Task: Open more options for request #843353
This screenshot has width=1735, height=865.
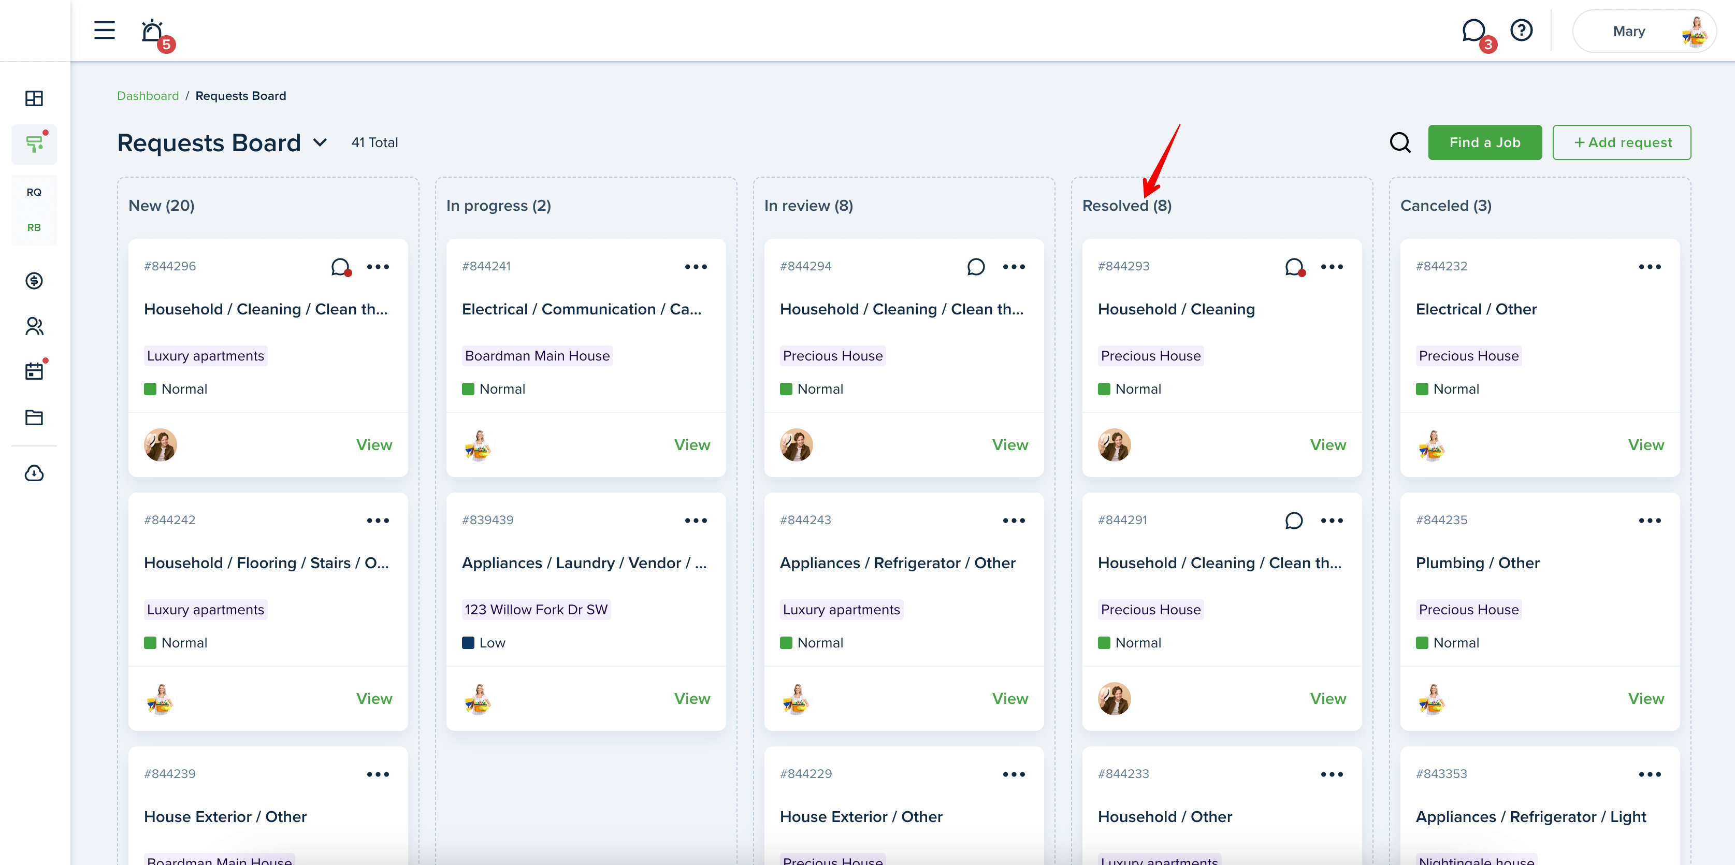Action: 1650,774
